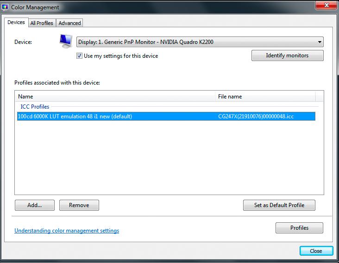
Task: Click the Color Management title bar icon
Action: point(5,7)
